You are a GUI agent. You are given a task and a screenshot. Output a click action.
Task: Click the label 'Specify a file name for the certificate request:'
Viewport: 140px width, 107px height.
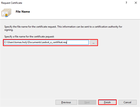(x=29, y=37)
